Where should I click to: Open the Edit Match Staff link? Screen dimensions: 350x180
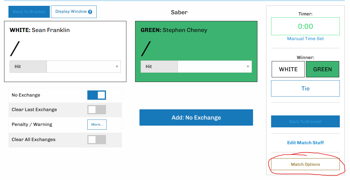tap(305, 143)
